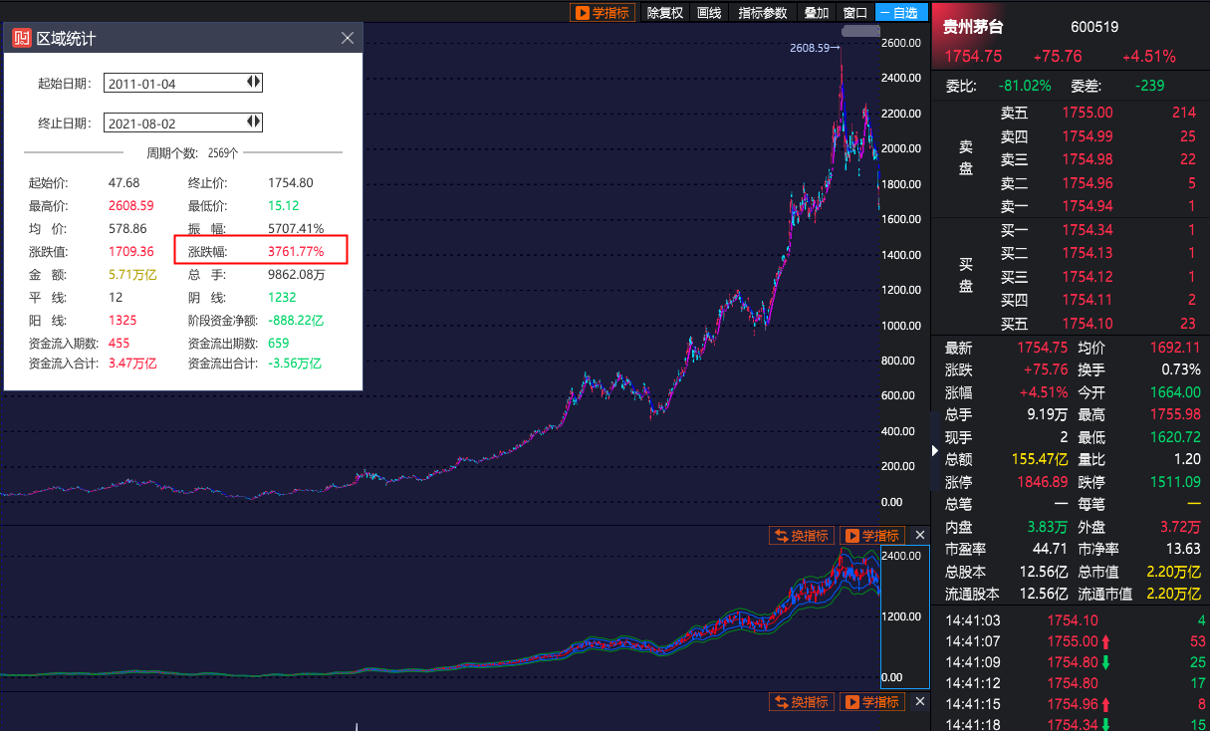Viewport: 1210px width, 731px height.
Task: Click 换指标 in the bottom indicator panel
Action: pos(801,702)
